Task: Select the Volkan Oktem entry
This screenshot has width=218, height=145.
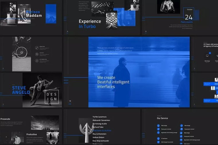Action: (98, 137)
